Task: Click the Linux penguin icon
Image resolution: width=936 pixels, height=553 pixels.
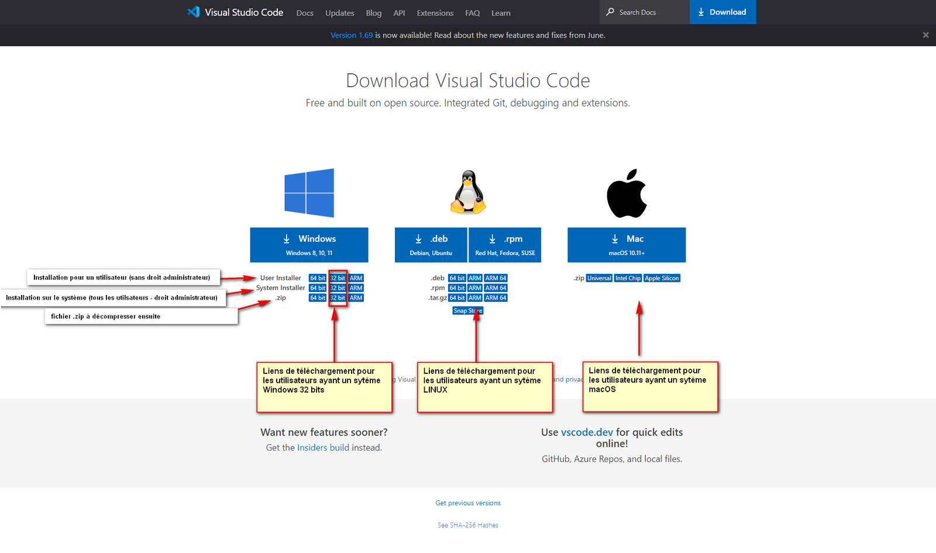Action: [x=468, y=193]
